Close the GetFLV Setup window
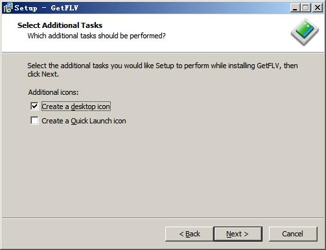The height and width of the screenshot is (250, 326). coord(318,8)
